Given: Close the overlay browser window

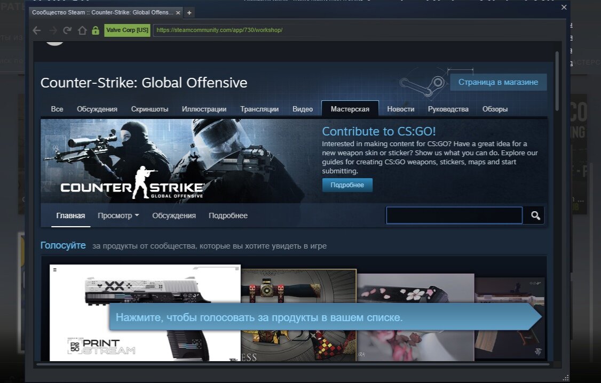Looking at the screenshot, I should [564, 7].
